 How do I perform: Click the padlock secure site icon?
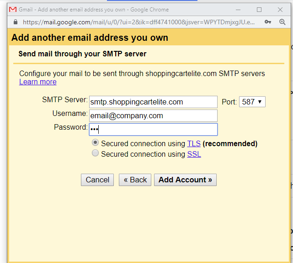pos(16,22)
